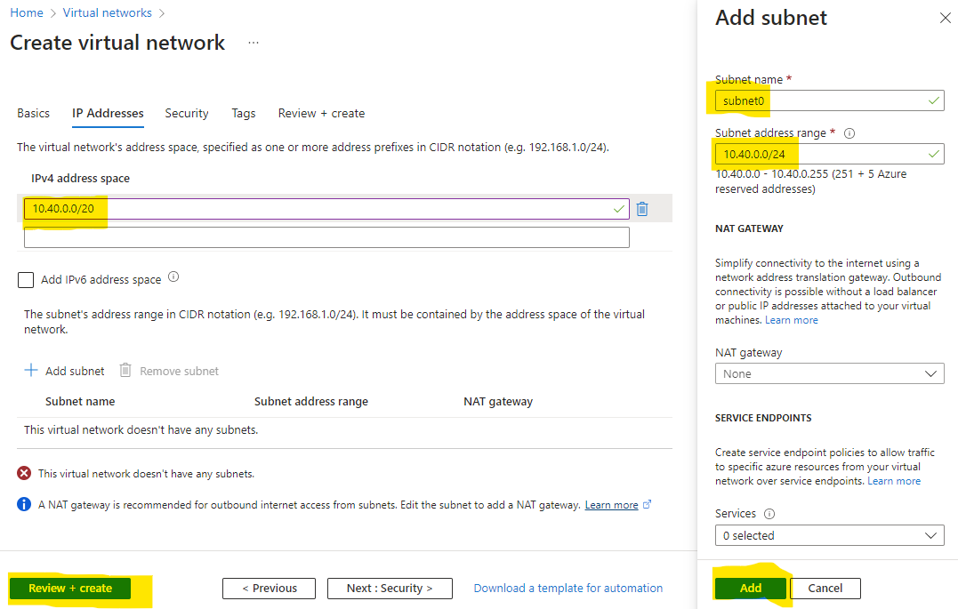
Task: Enable Add IPv6 address space checkbox
Action: pyautogui.click(x=26, y=280)
